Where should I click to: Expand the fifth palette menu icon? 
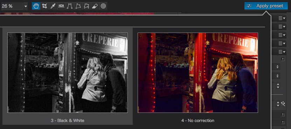click(282, 52)
